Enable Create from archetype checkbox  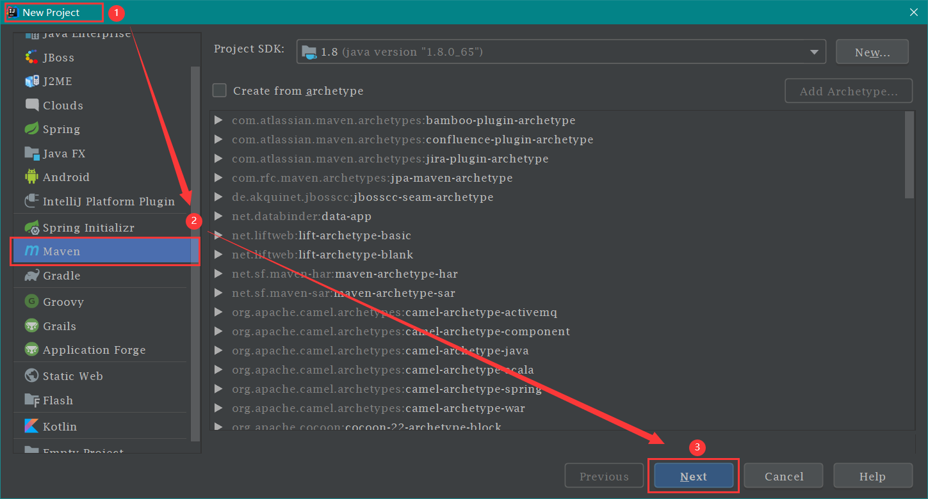click(x=220, y=91)
